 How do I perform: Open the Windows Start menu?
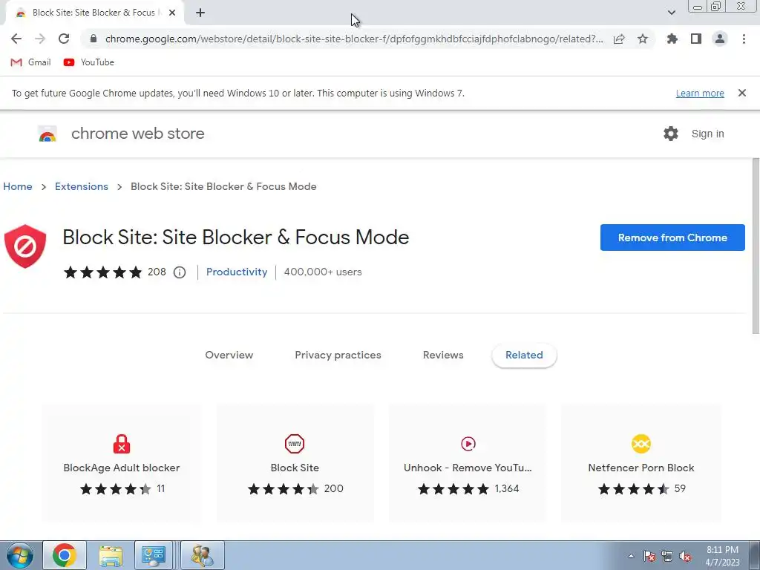tap(19, 555)
